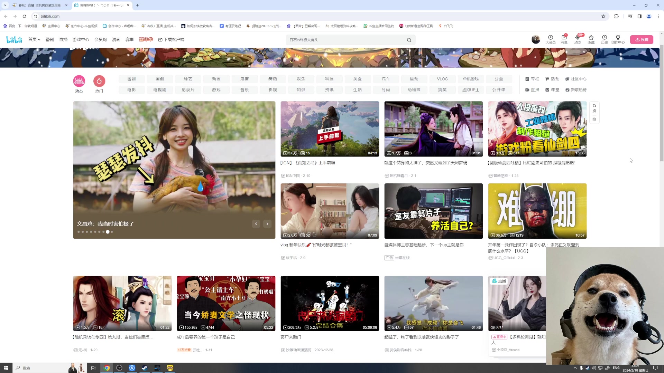Open the 科技 category
This screenshot has height=373, width=664.
click(x=329, y=79)
